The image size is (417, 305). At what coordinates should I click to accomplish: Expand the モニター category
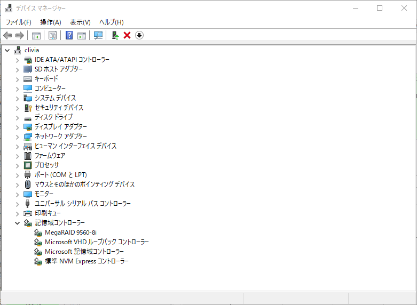(17, 195)
